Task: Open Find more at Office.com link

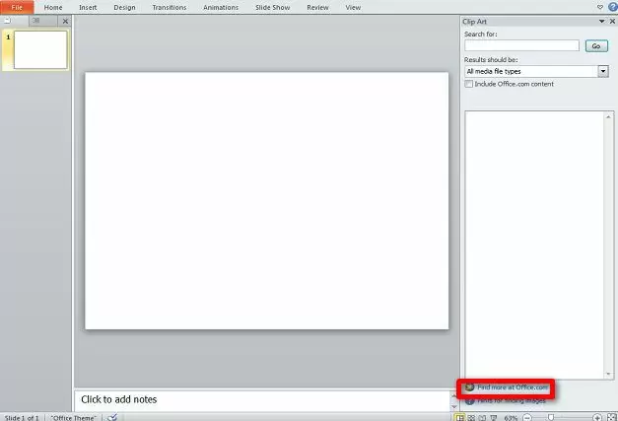Action: 512,387
